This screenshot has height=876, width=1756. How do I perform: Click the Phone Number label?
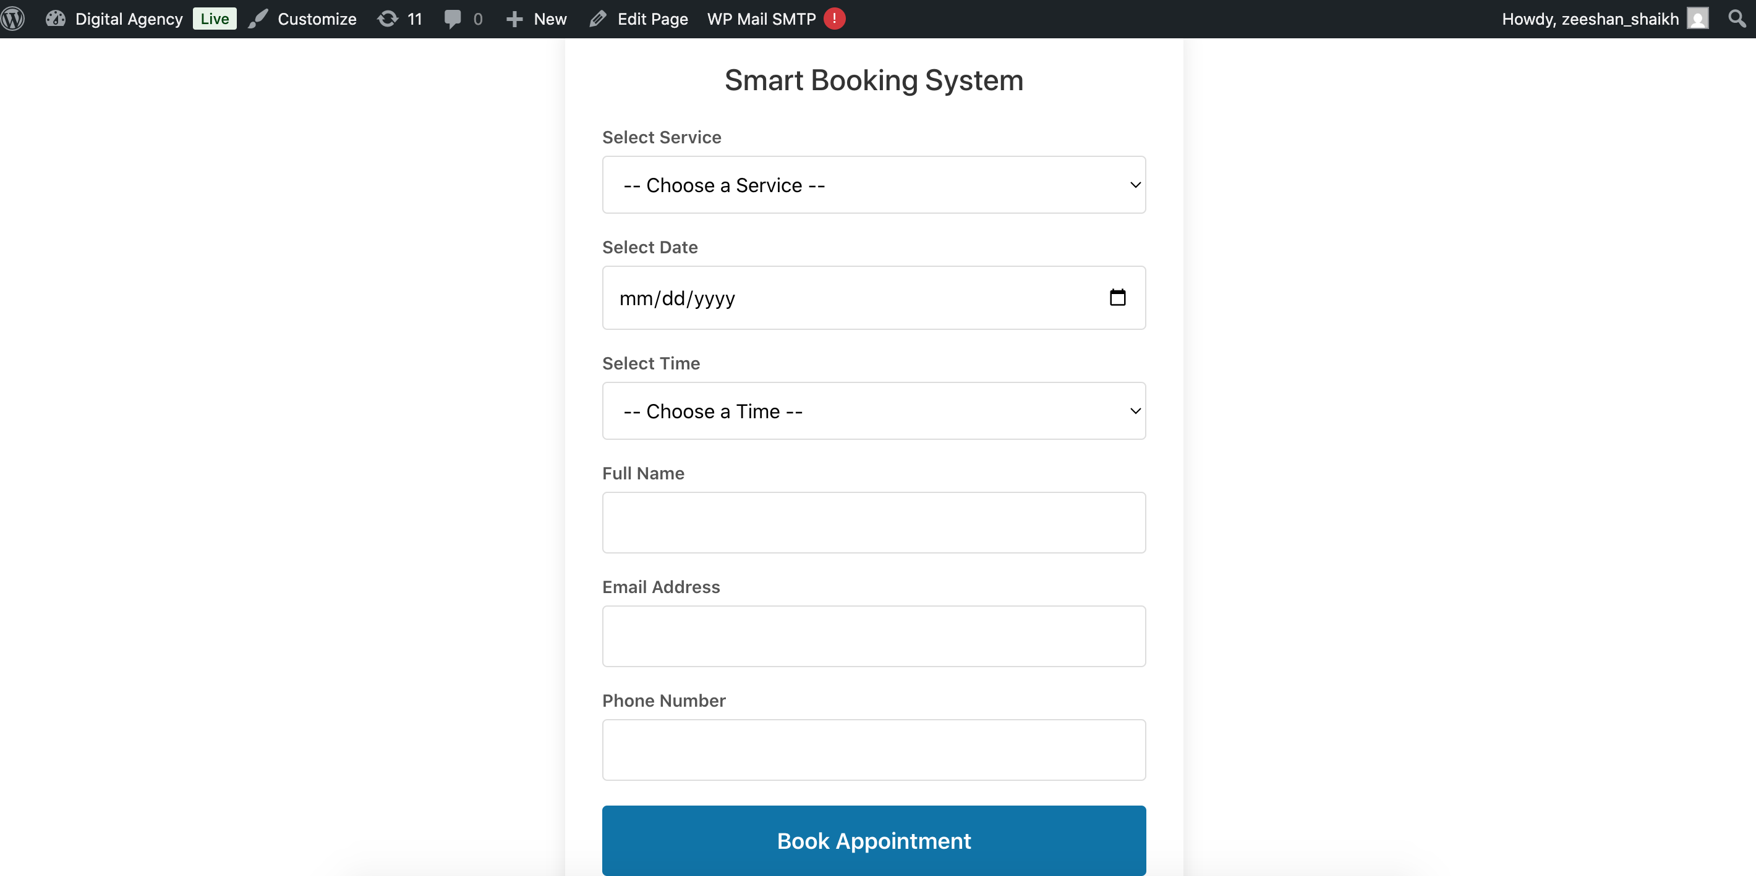663,701
